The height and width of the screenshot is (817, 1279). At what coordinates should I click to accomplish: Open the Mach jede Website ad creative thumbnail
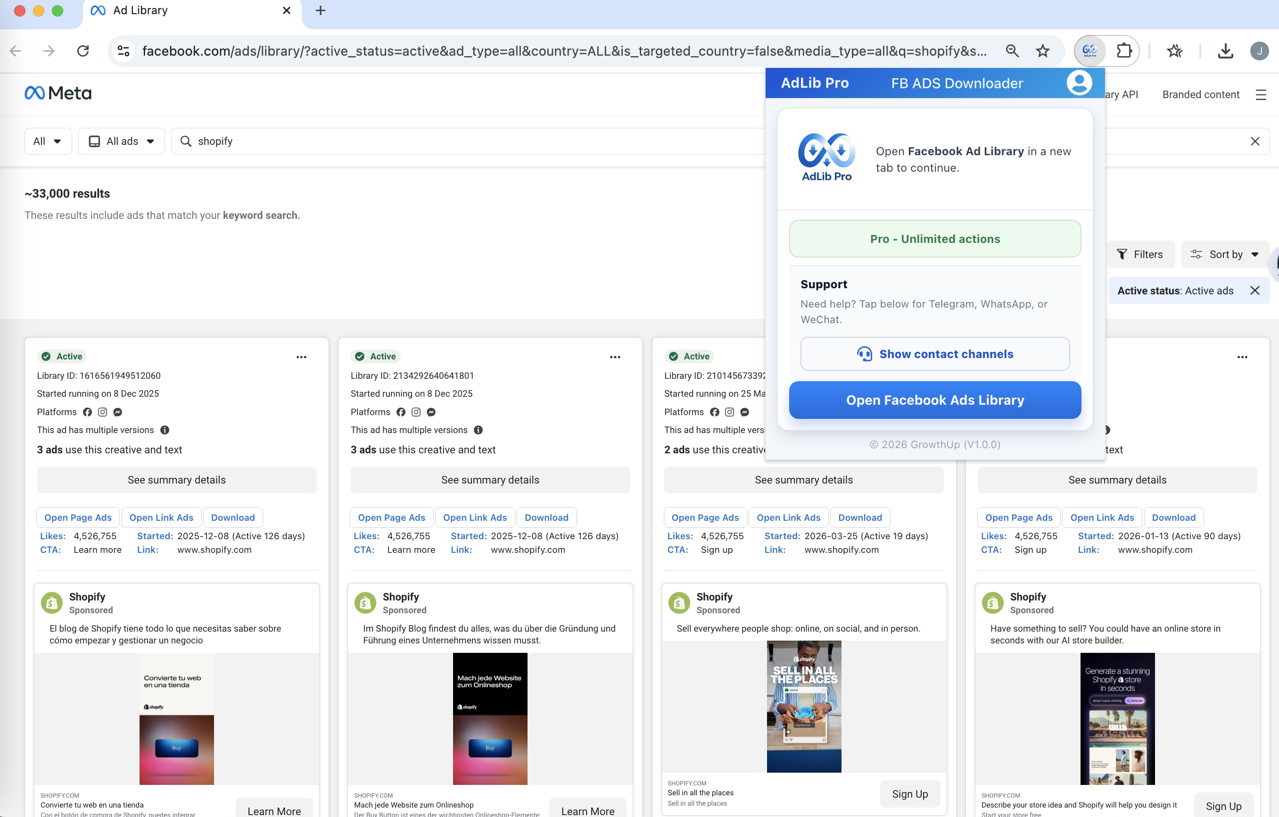490,719
